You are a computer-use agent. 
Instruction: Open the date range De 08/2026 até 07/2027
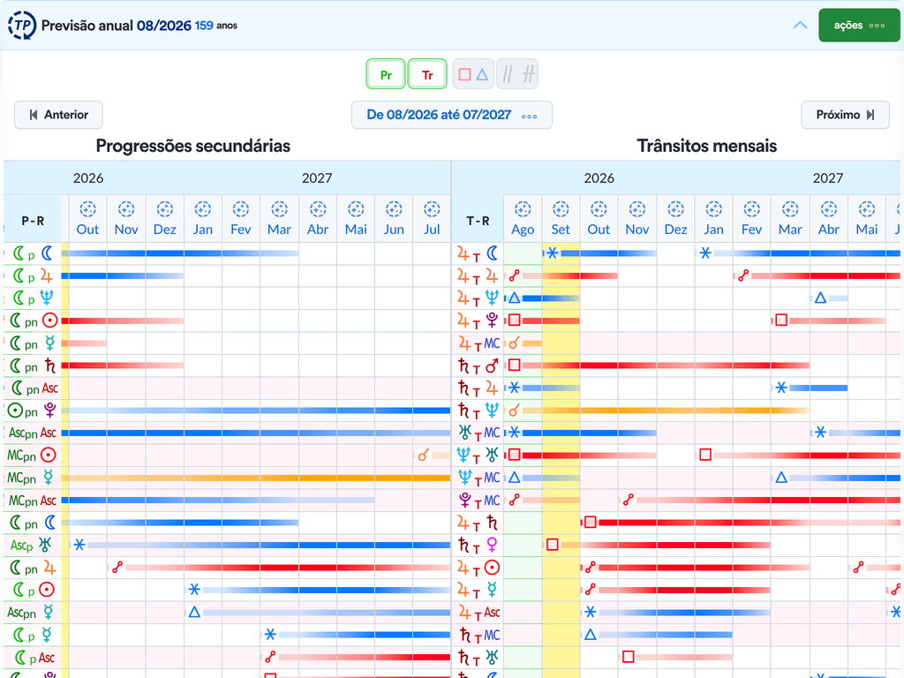(451, 115)
